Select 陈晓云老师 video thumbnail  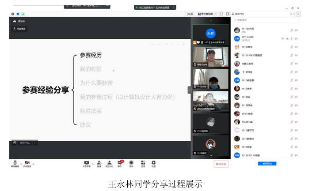click(211, 56)
